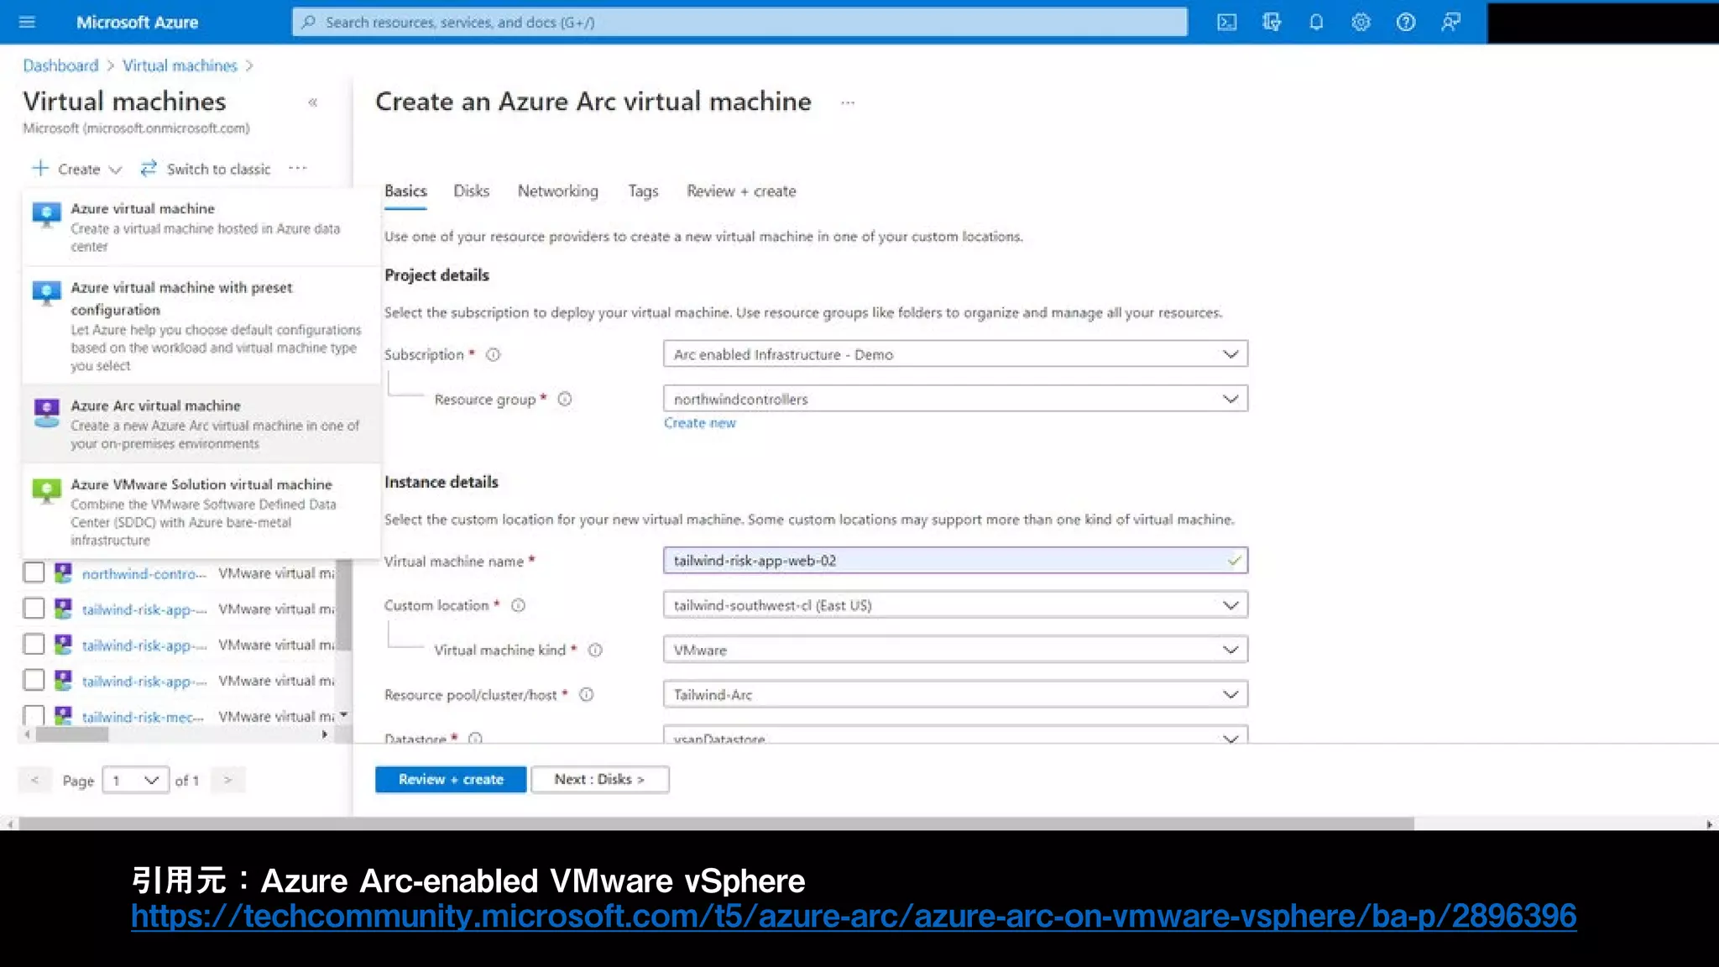Click Switch to classic
The width and height of the screenshot is (1719, 967).
pyautogui.click(x=206, y=169)
